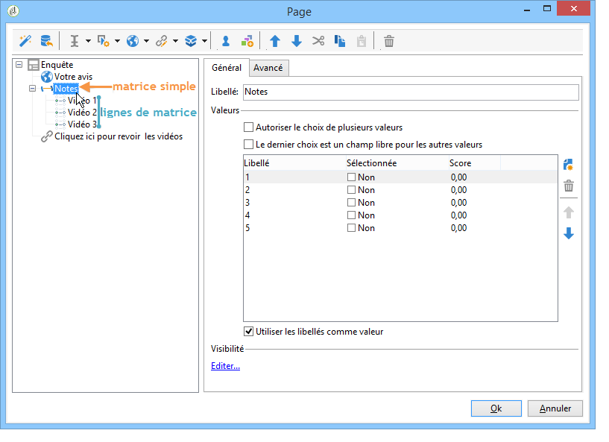609x442 pixels.
Task: Click the database with arrow icon
Action: click(47, 41)
